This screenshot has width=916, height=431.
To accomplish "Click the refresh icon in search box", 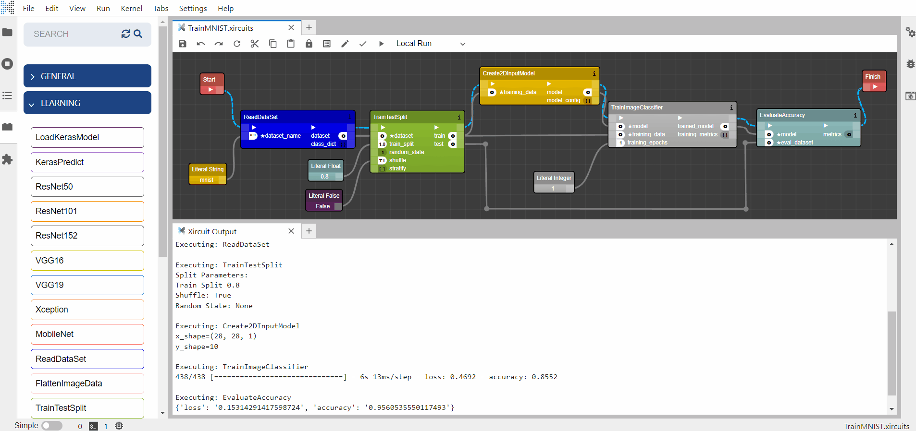I will click(x=125, y=34).
